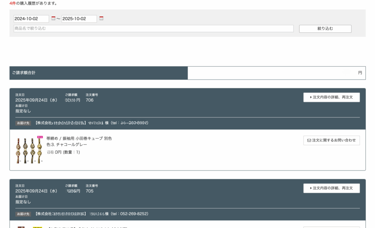Open 注文内容の詳細、再注文 for order 705
Image resolution: width=375 pixels, height=228 pixels.
[x=333, y=188]
